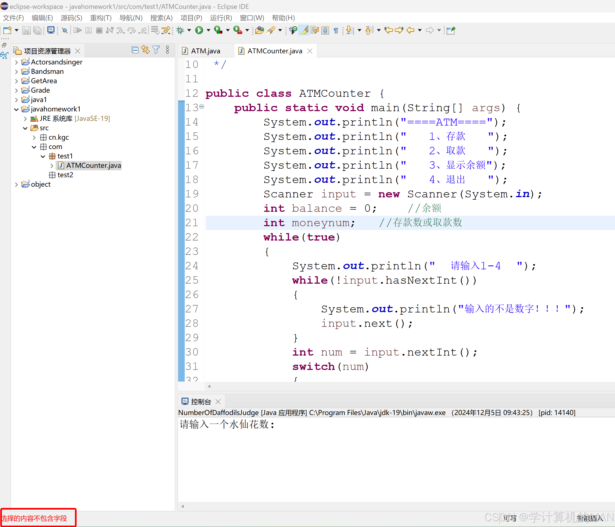Toggle Mark Occurrences highlighting
This screenshot has width=615, height=527.
304,30
